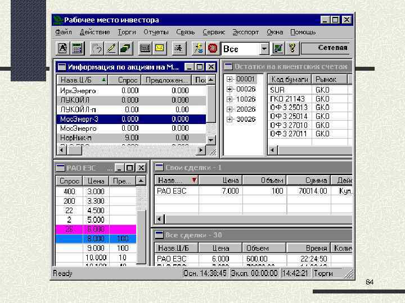Viewport: 405px width, 303px height.
Task: Open the calculator toolbar icon
Action: [77, 48]
